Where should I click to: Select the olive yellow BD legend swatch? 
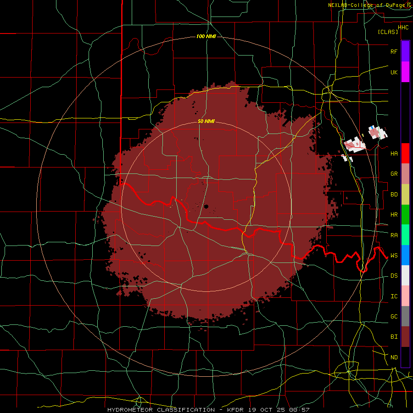click(405, 195)
